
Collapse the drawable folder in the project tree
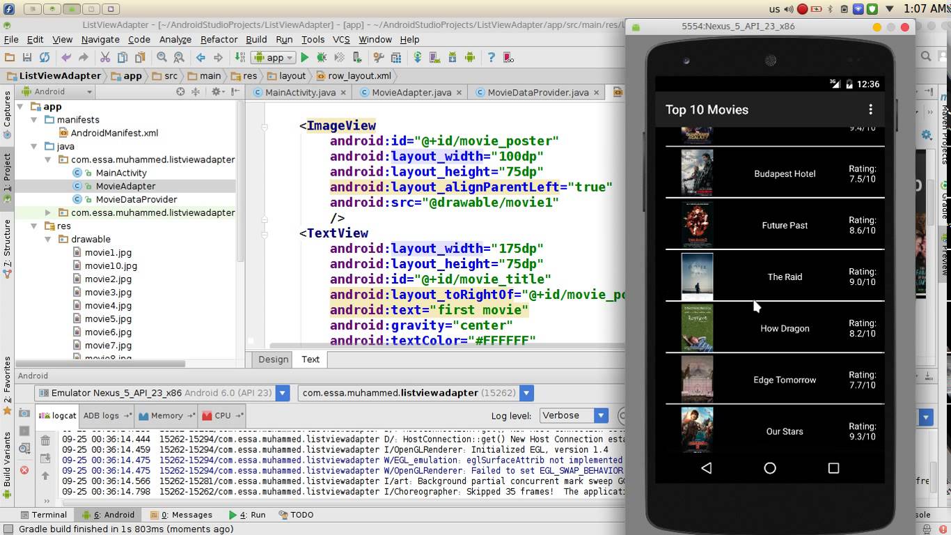click(48, 239)
